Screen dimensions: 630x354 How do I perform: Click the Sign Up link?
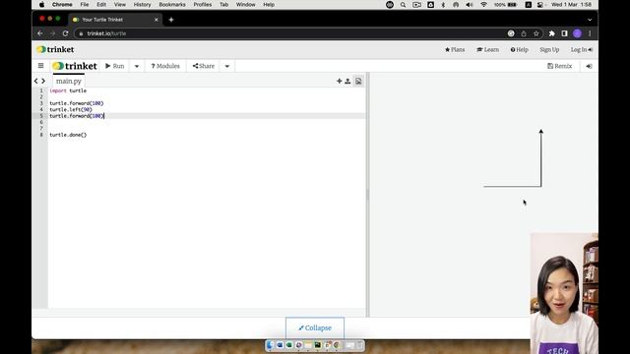tap(549, 50)
